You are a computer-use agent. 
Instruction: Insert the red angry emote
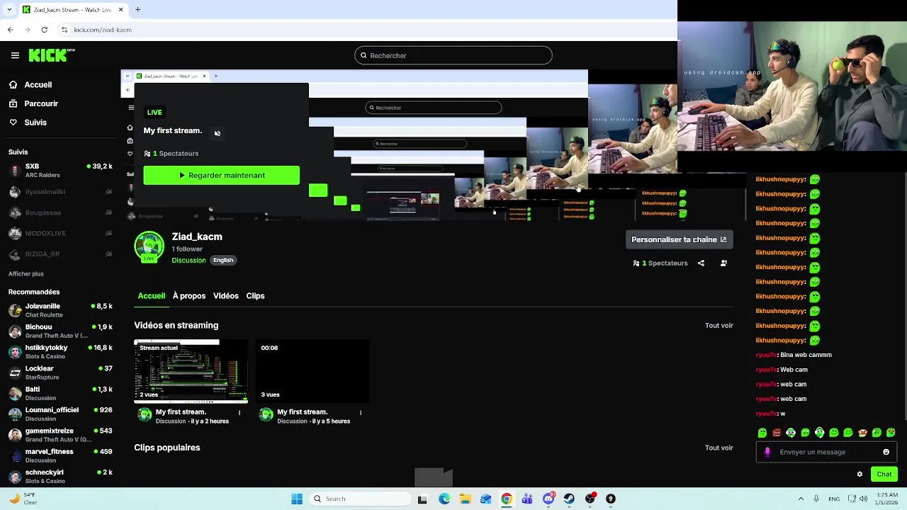pos(777,433)
